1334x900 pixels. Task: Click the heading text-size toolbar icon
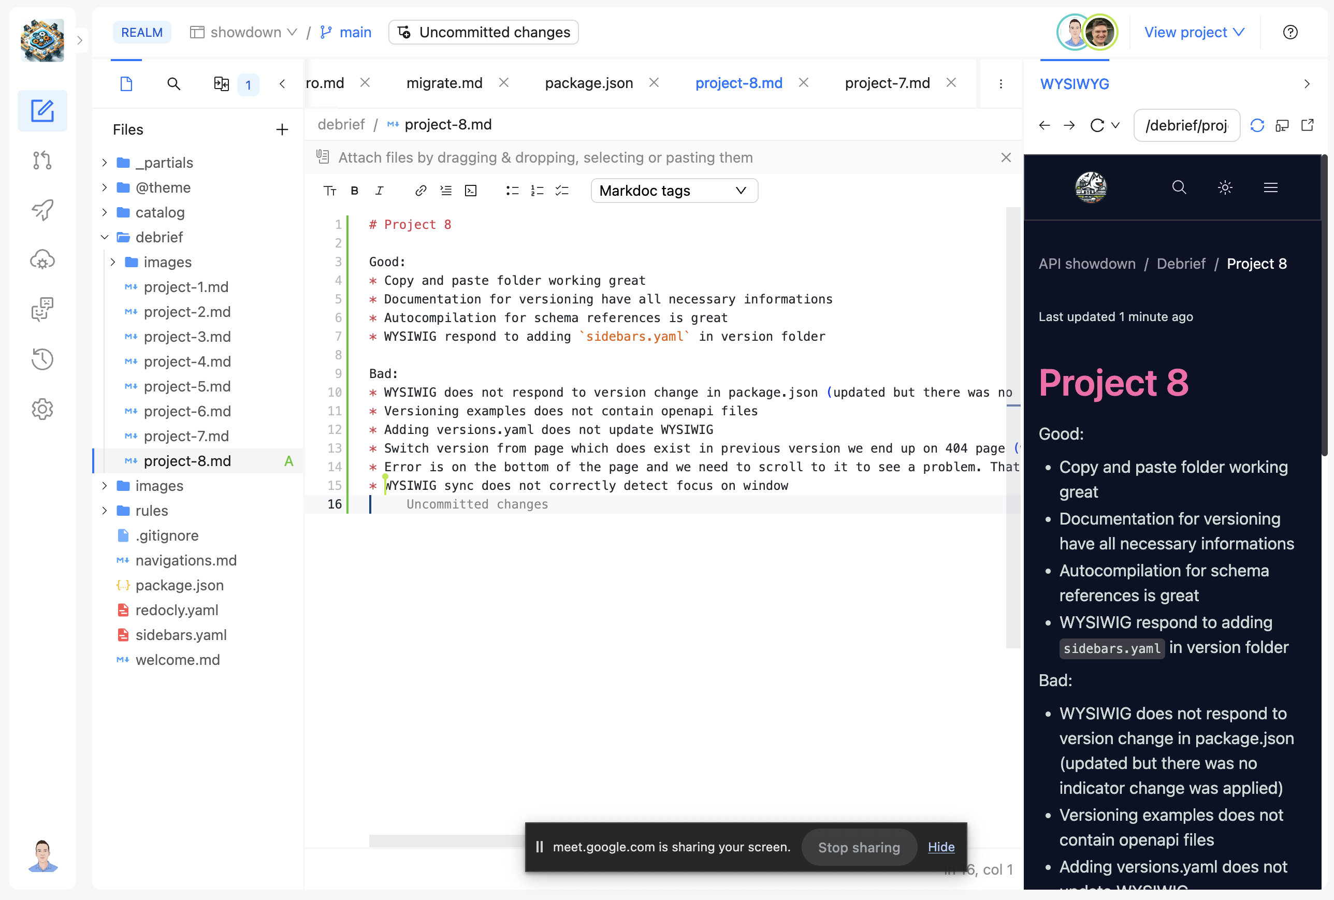tap(329, 191)
